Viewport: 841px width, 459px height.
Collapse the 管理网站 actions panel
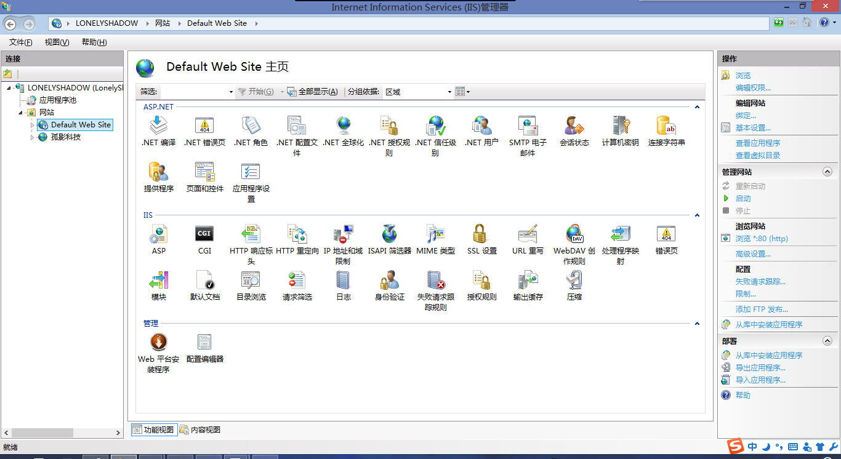[827, 172]
